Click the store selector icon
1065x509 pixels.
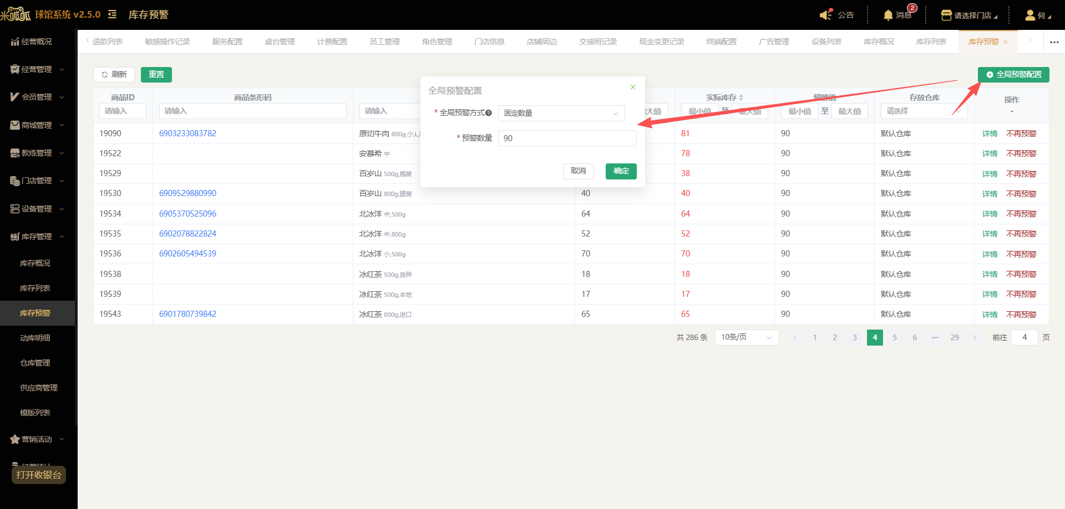click(946, 15)
